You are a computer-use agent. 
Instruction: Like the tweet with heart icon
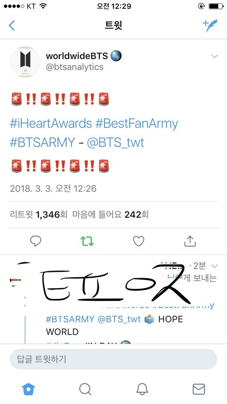point(139,241)
